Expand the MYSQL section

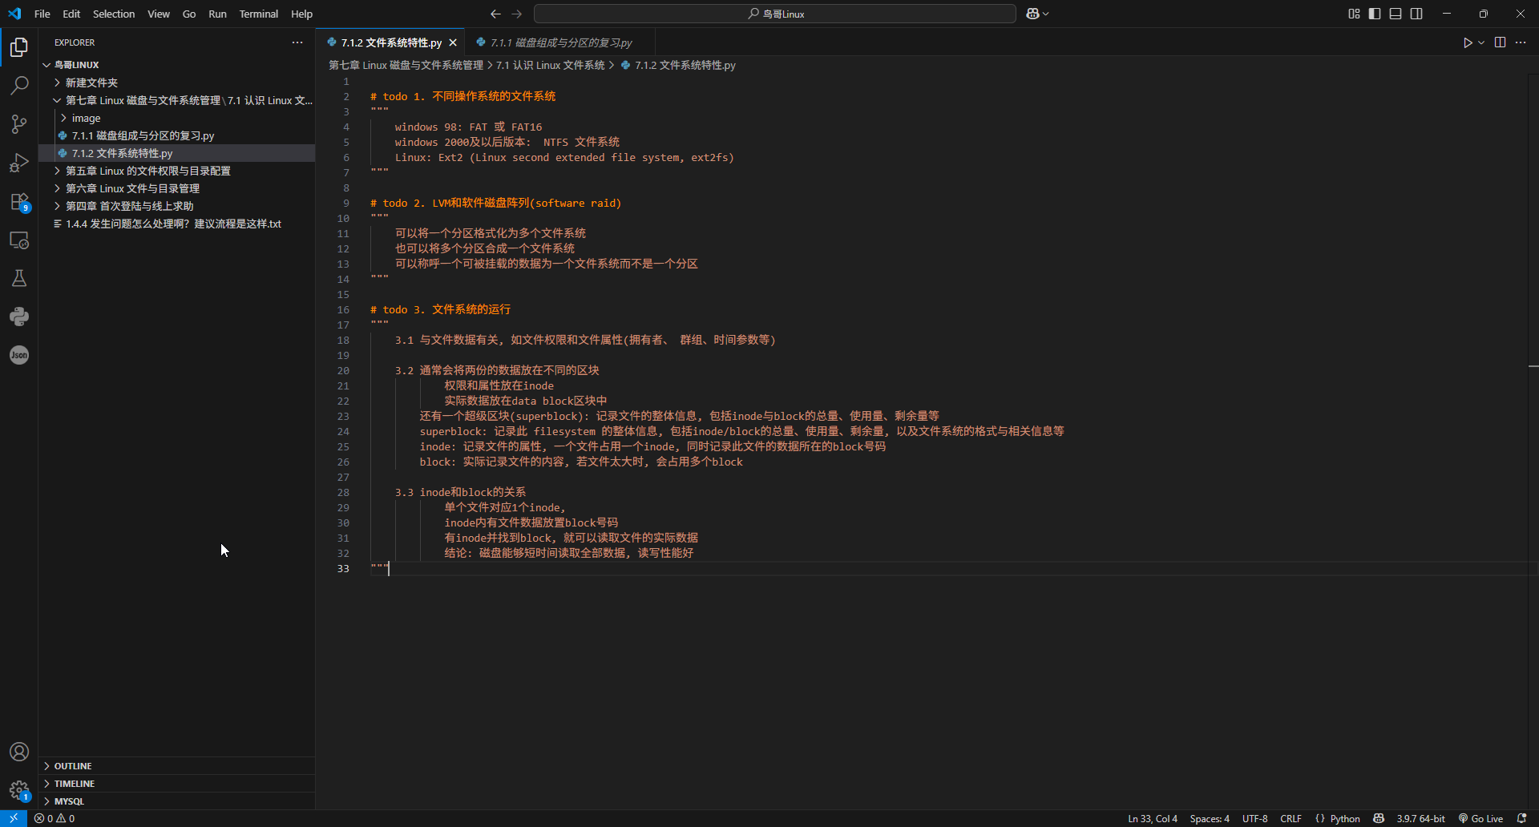176,801
